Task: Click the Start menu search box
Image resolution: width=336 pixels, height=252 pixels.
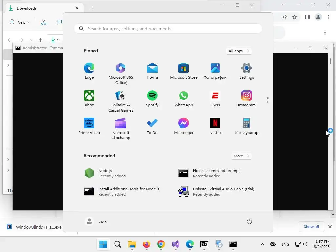Action: 168,29
